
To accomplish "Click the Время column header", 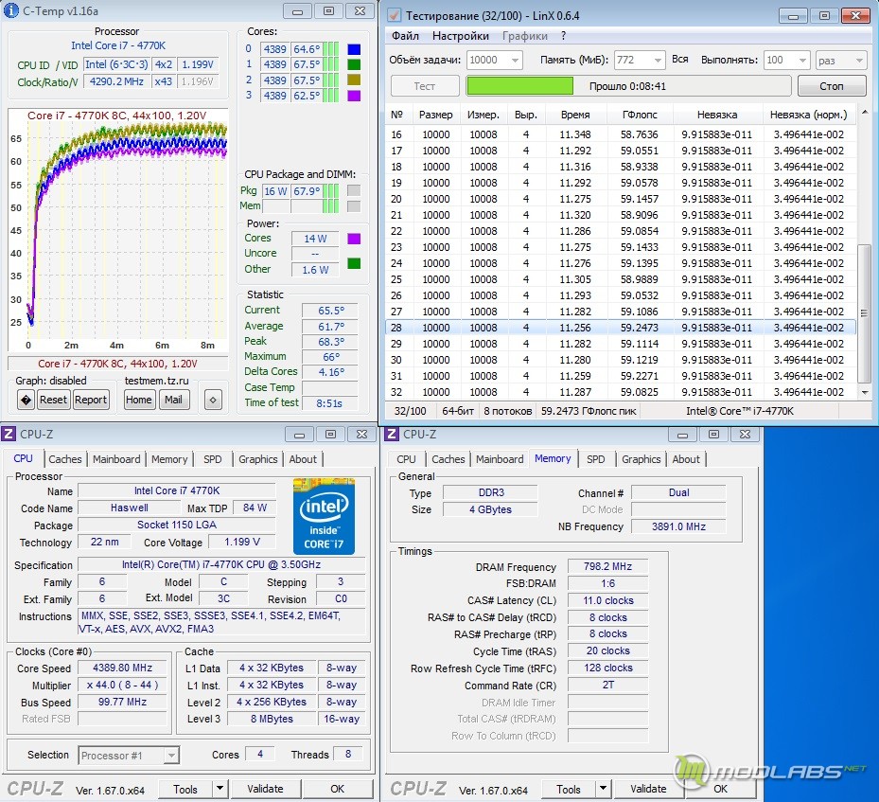I will [575, 115].
